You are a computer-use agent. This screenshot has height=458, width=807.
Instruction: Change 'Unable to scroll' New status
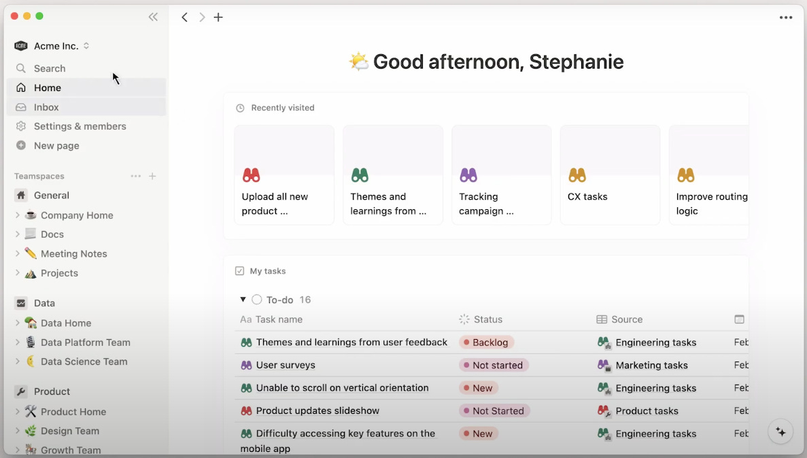pos(479,388)
